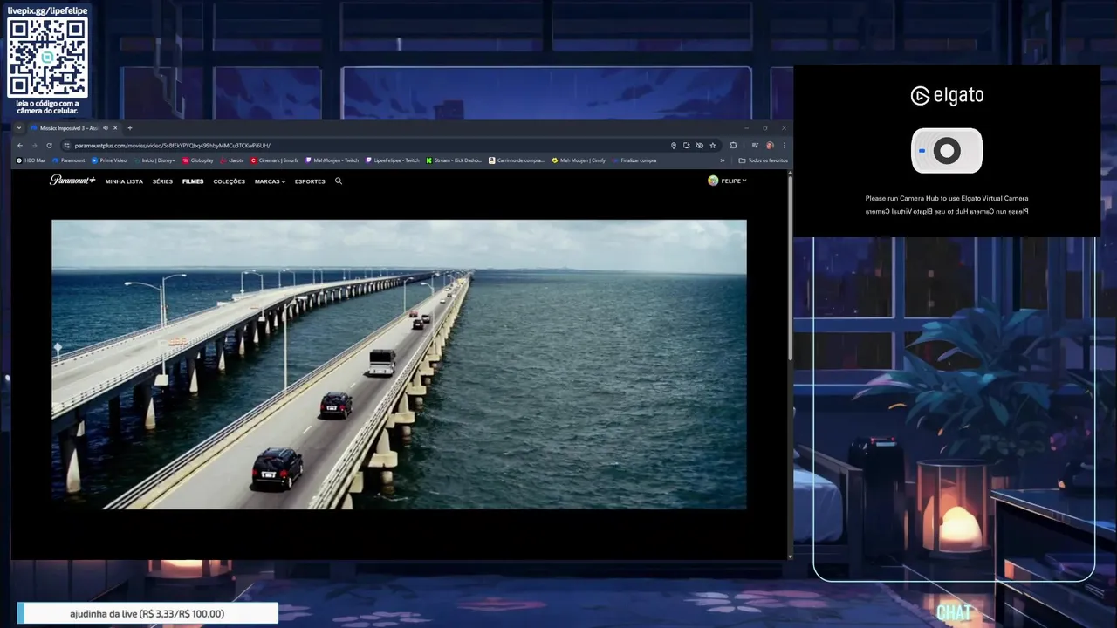This screenshot has height=628, width=1117.
Task: Open the Cinemark | Smurfs bookmark
Action: click(275, 160)
